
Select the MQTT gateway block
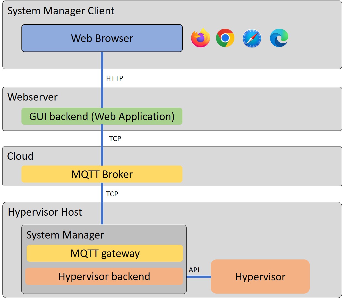click(x=104, y=253)
